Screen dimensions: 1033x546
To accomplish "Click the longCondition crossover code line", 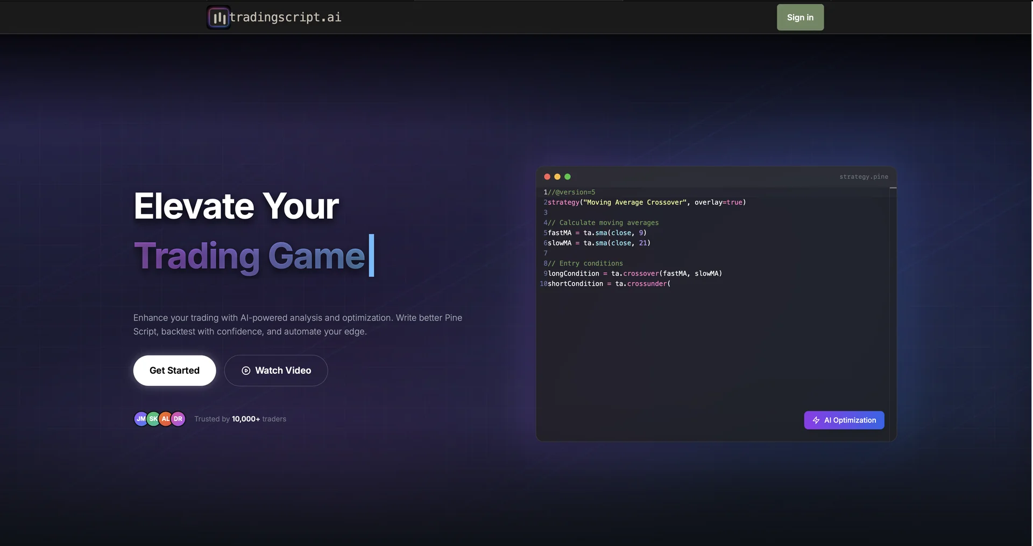I will 635,274.
